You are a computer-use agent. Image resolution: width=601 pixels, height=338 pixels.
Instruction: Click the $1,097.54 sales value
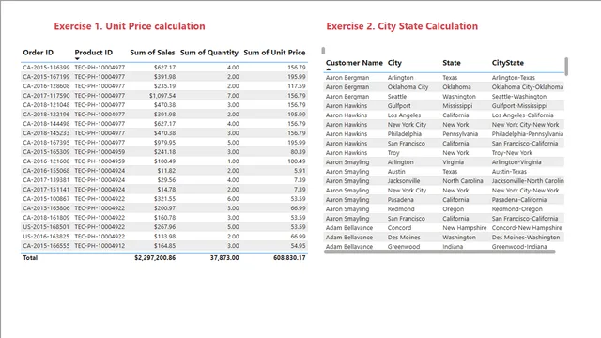[162, 96]
